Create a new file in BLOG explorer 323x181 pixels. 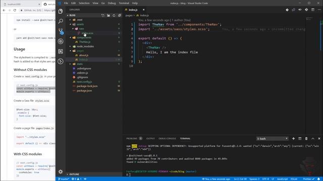[103, 16]
